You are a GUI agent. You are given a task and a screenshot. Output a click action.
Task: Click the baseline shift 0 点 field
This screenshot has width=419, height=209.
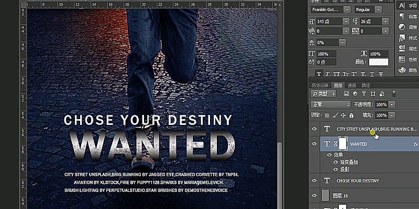[x=326, y=62]
